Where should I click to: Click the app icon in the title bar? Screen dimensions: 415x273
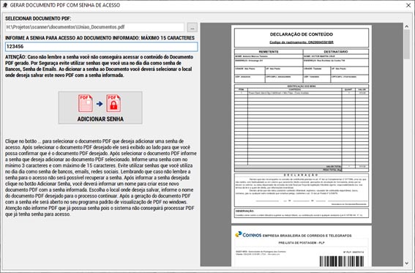coord(5,5)
